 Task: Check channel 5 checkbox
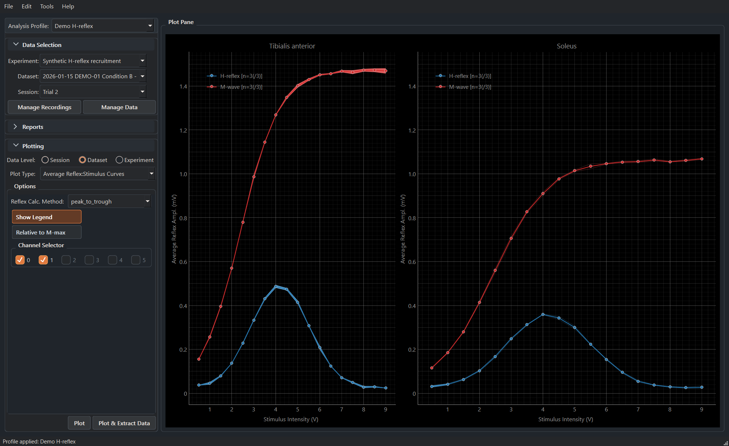pos(136,260)
